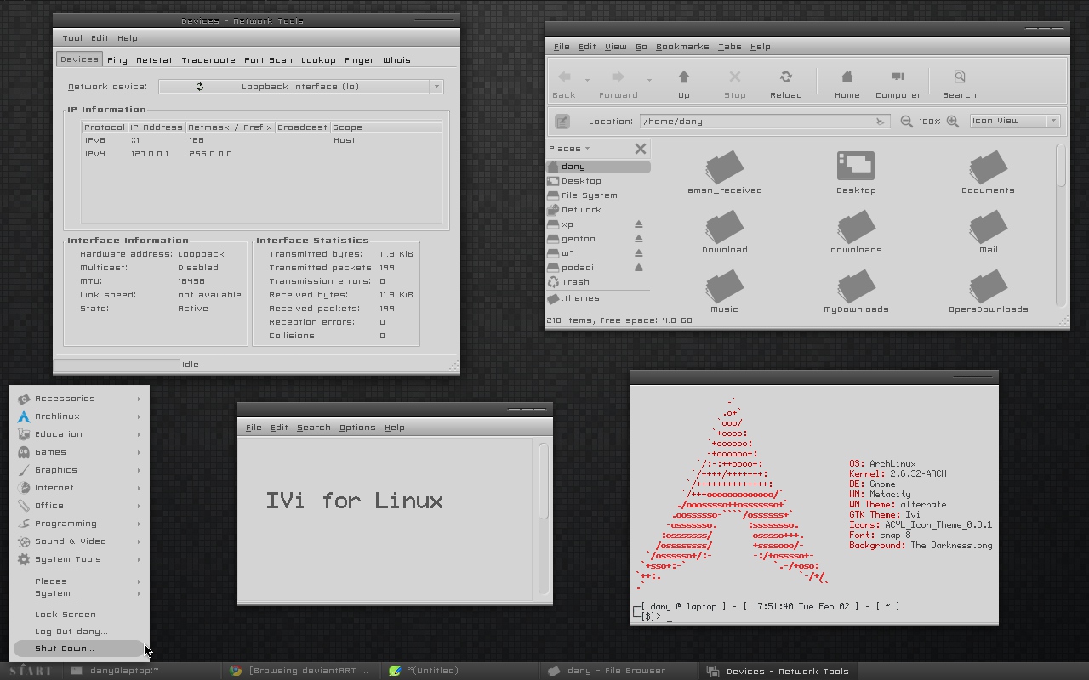Click the START button on taskbar
The image size is (1089, 680).
pyautogui.click(x=31, y=671)
